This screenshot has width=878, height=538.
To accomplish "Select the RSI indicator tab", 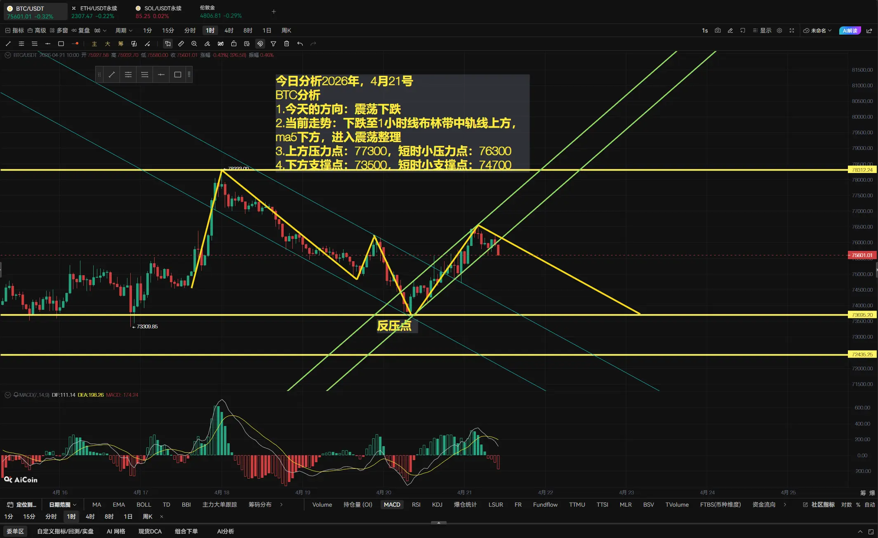I will (416, 505).
